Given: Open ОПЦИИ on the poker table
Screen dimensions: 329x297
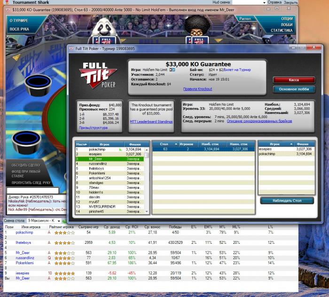Looking at the screenshot, I should [287, 19].
